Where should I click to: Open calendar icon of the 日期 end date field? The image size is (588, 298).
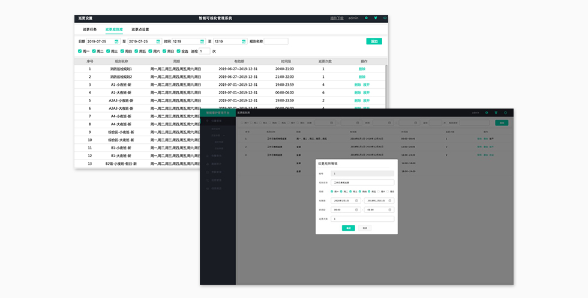point(158,41)
